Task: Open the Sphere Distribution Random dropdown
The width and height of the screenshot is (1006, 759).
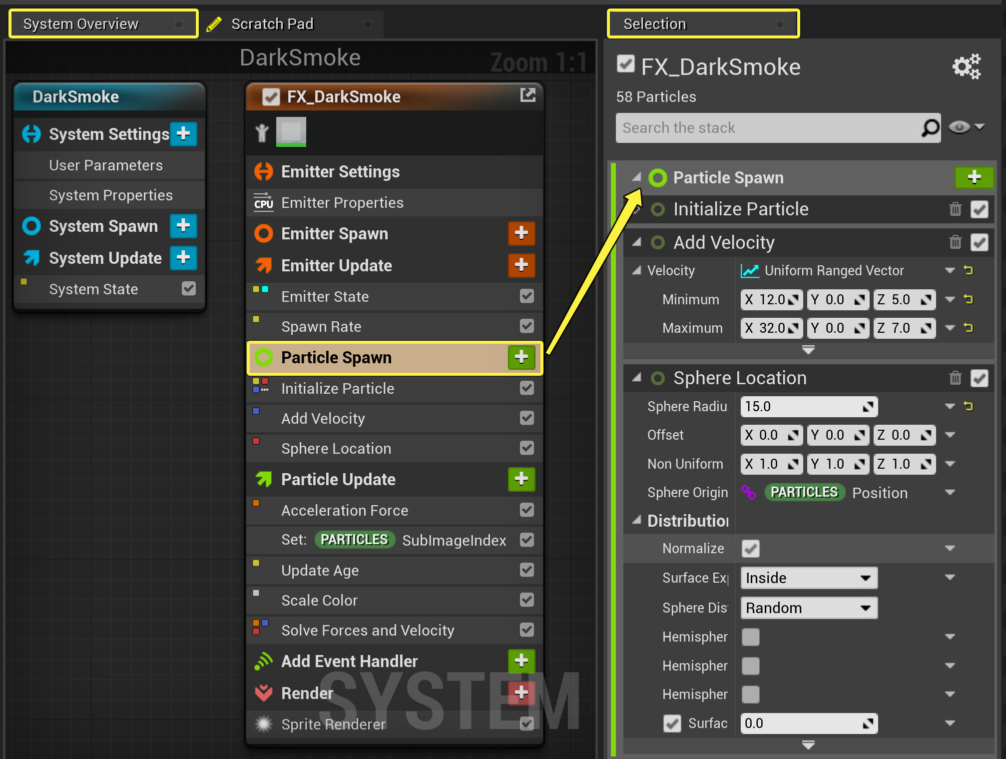Action: pos(808,608)
